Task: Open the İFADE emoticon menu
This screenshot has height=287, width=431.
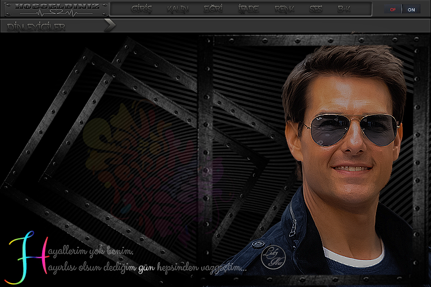Action: [248, 9]
